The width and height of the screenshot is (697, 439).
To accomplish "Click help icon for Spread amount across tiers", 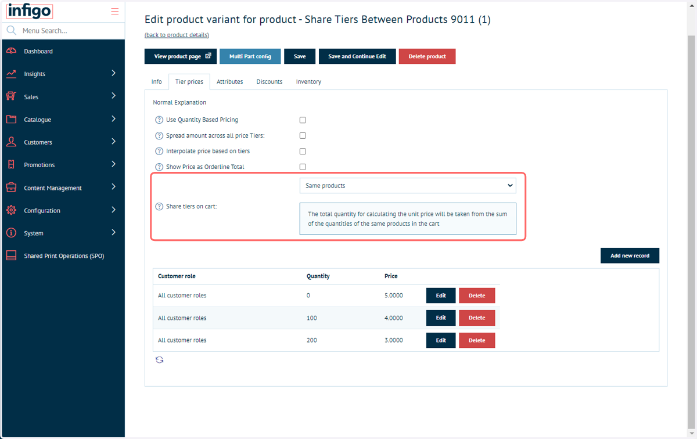I will (159, 135).
